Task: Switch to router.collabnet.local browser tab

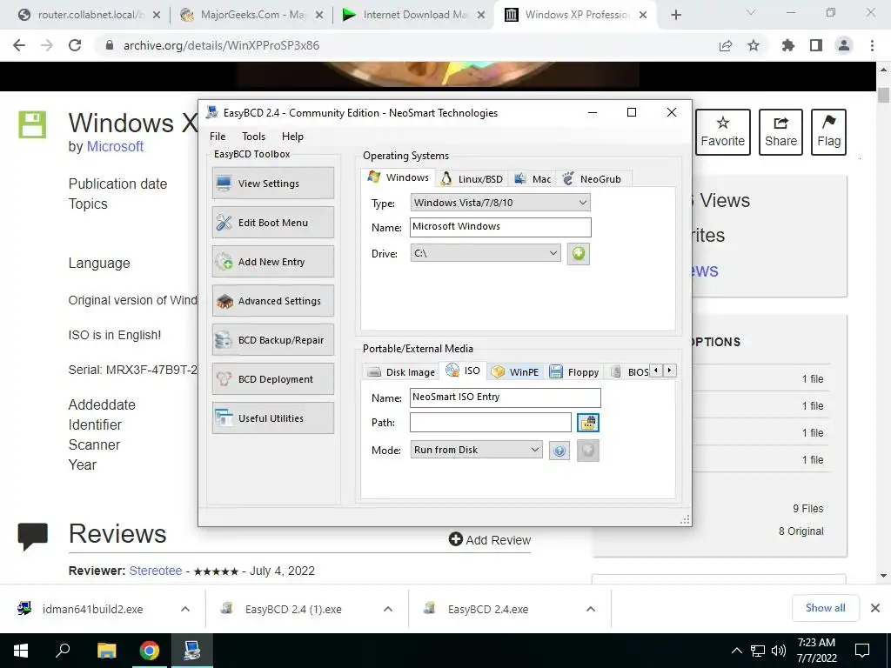Action: point(90,15)
